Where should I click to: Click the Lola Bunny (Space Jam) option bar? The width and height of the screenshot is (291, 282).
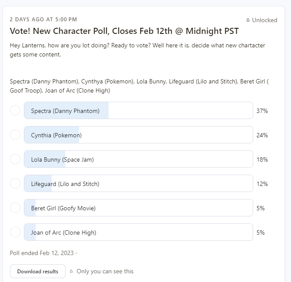tap(139, 159)
